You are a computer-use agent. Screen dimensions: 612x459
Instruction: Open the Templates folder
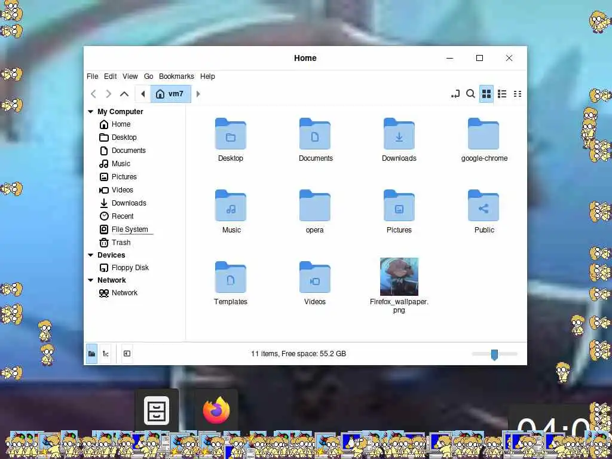pyautogui.click(x=230, y=277)
